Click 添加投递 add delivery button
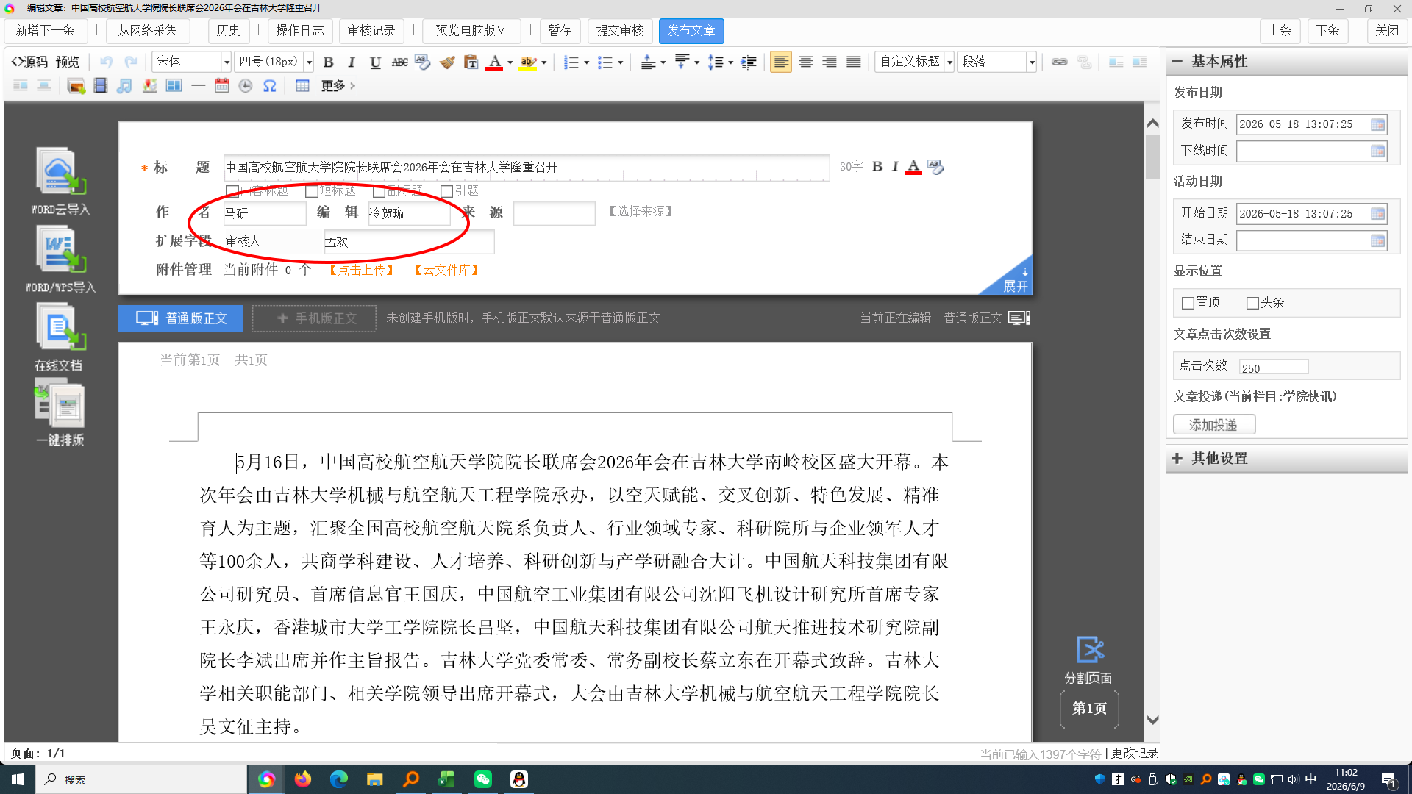Screen dimensions: 1412x794 coord(1213,425)
